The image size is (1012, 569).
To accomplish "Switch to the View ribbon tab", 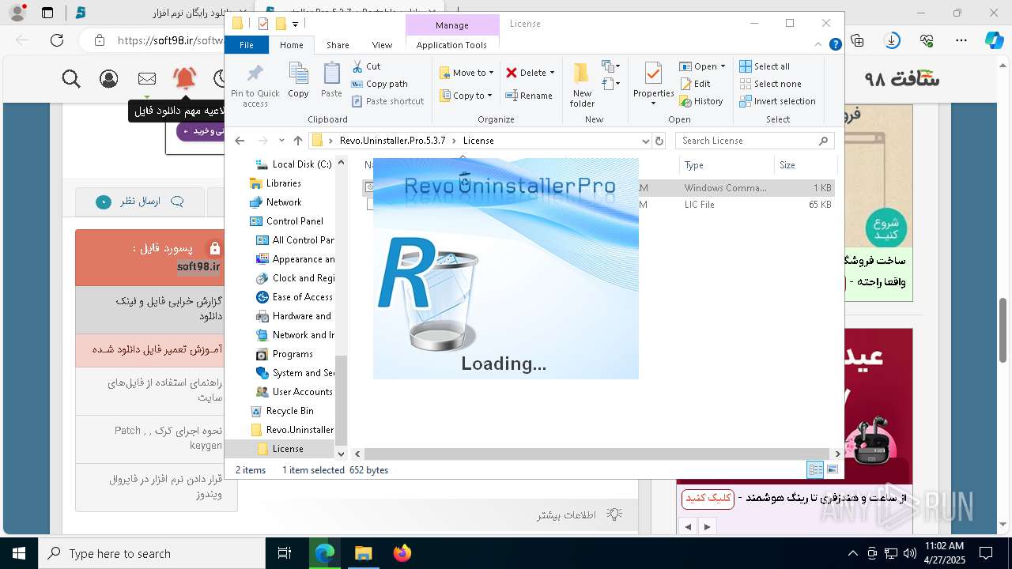I will [x=382, y=45].
